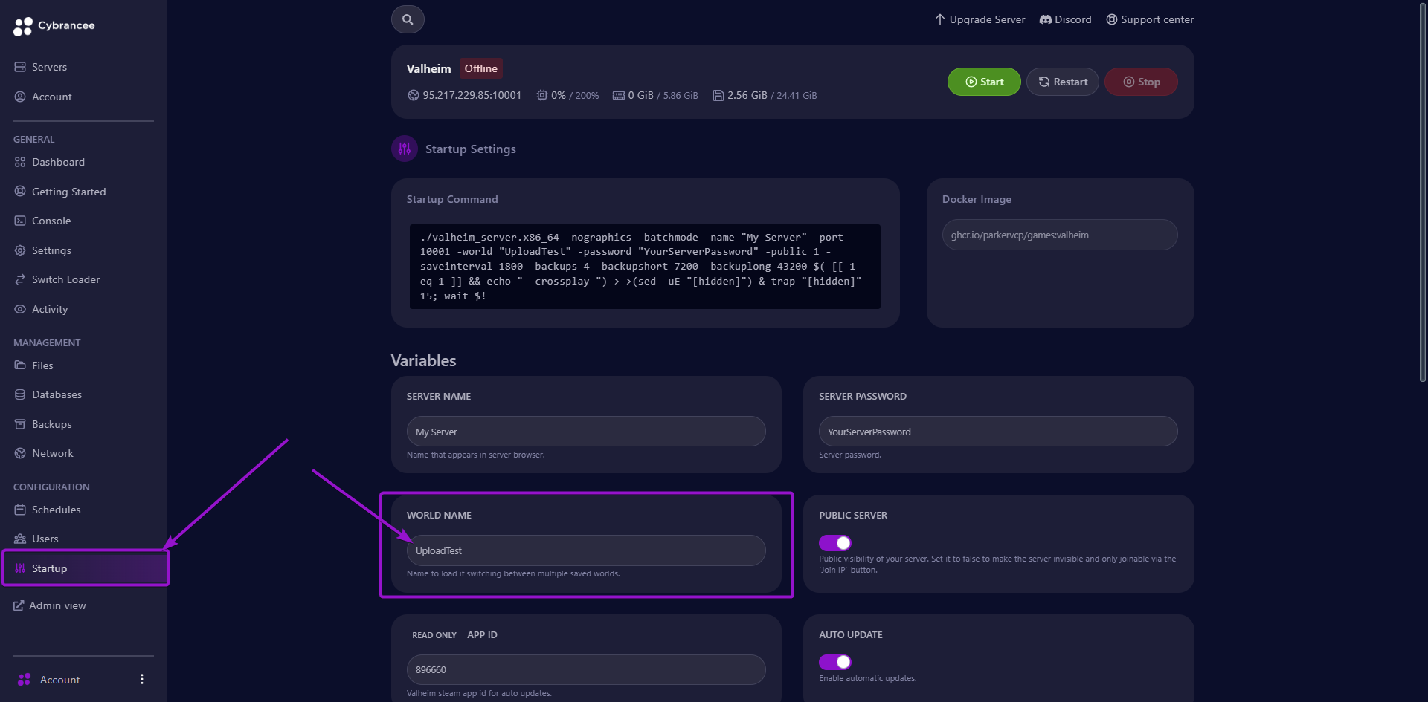Open Backups from the sidebar
The height and width of the screenshot is (702, 1428).
pos(51,423)
